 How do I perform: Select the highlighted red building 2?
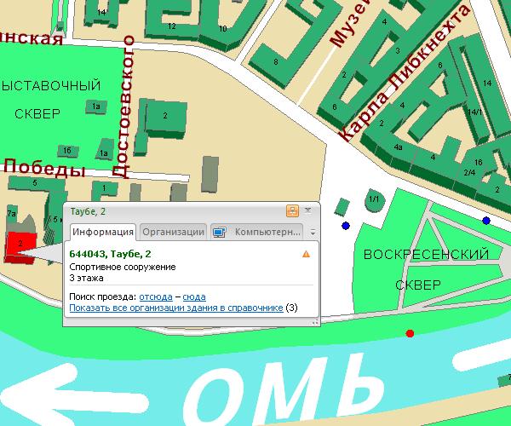coord(20,247)
